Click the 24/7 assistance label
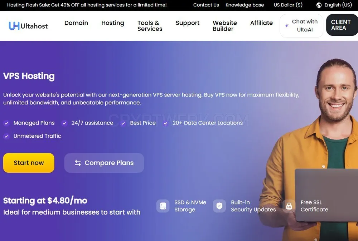 click(x=92, y=123)
